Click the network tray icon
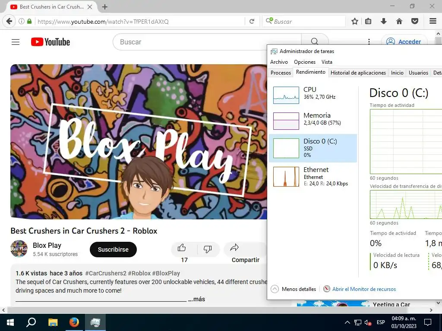442x331 pixels. coord(358,322)
